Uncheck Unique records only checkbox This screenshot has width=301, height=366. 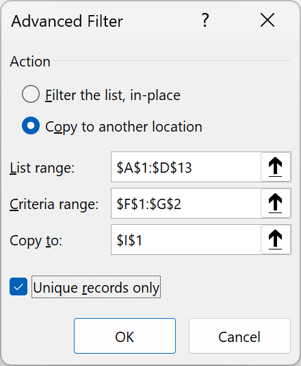(x=18, y=286)
